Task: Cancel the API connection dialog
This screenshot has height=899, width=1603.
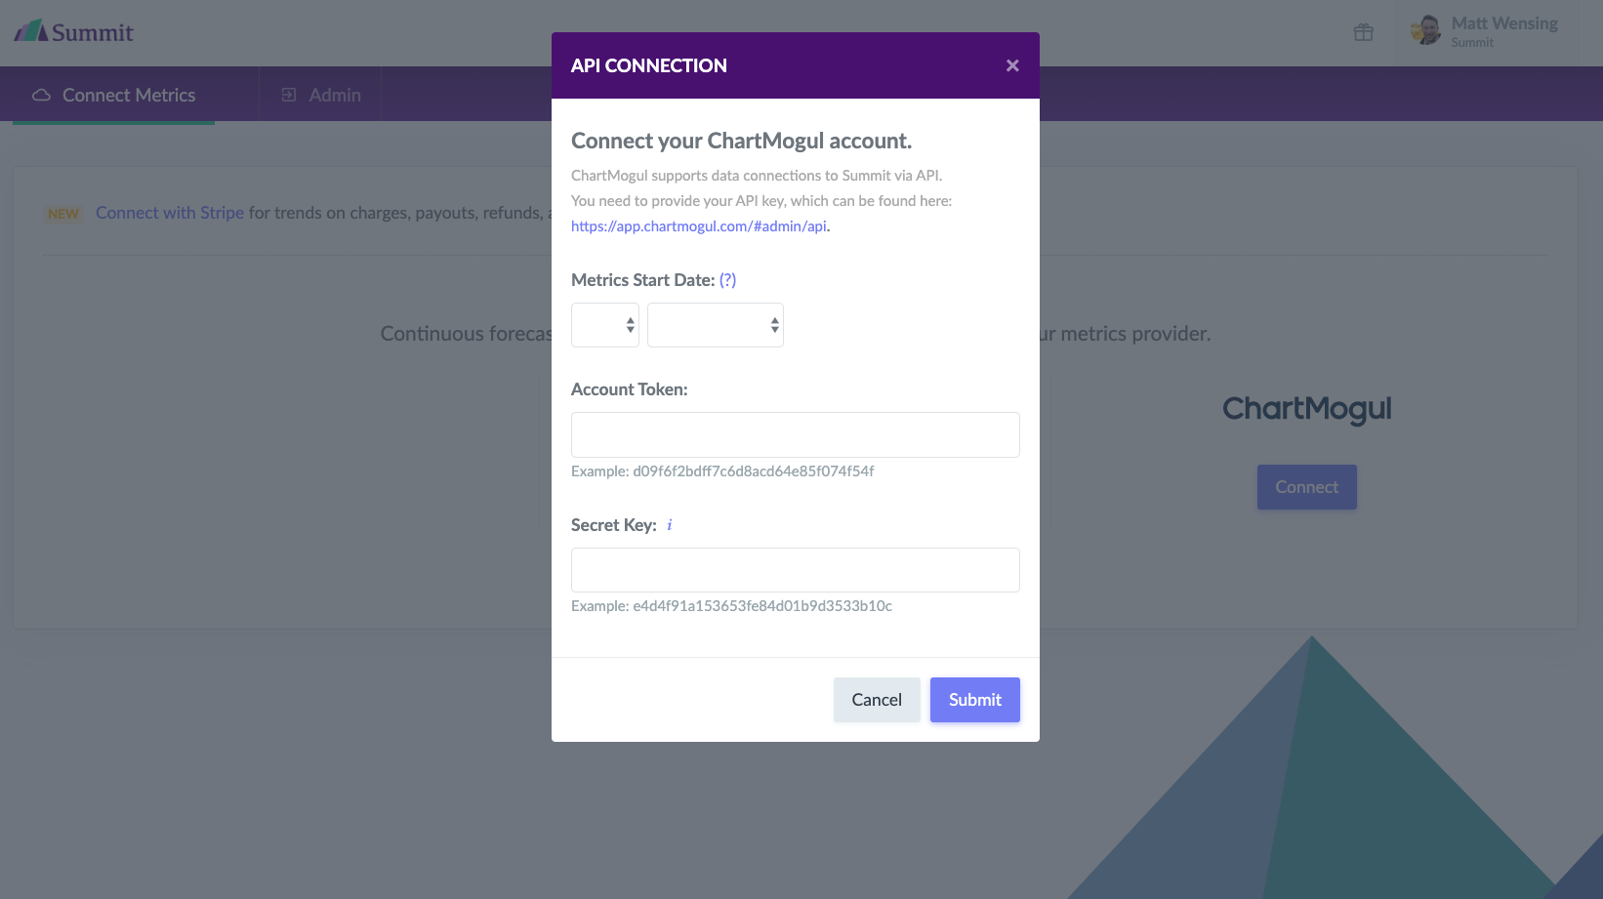Action: 877,700
